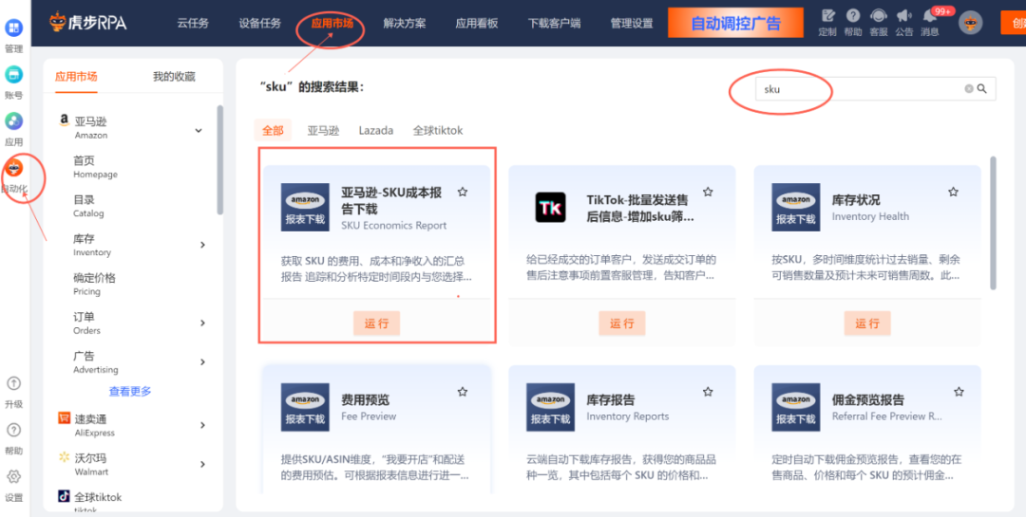Viewport: 1026px width, 517px height.
Task: Clear the sku search text icon
Action: (969, 89)
